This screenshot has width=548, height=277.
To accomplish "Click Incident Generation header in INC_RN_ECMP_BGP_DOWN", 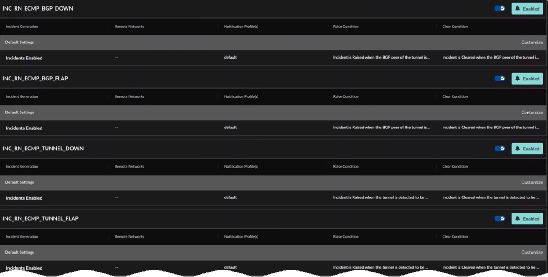I will (x=22, y=27).
